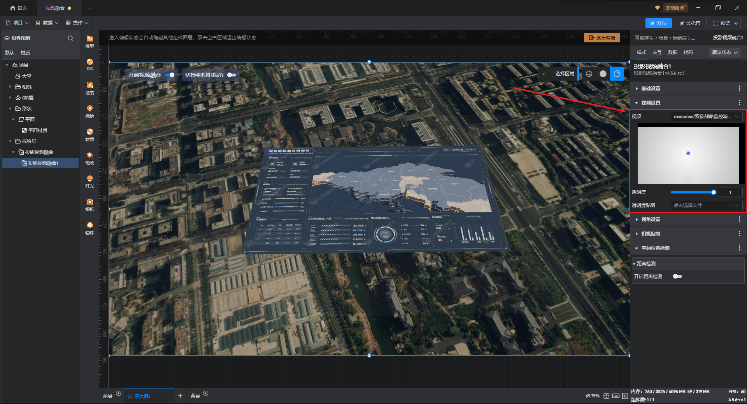Enable the 切换到相机视角 switch
This screenshot has height=404, width=747.
point(231,75)
